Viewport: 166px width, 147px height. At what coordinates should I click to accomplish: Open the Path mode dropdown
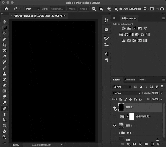click(32, 9)
